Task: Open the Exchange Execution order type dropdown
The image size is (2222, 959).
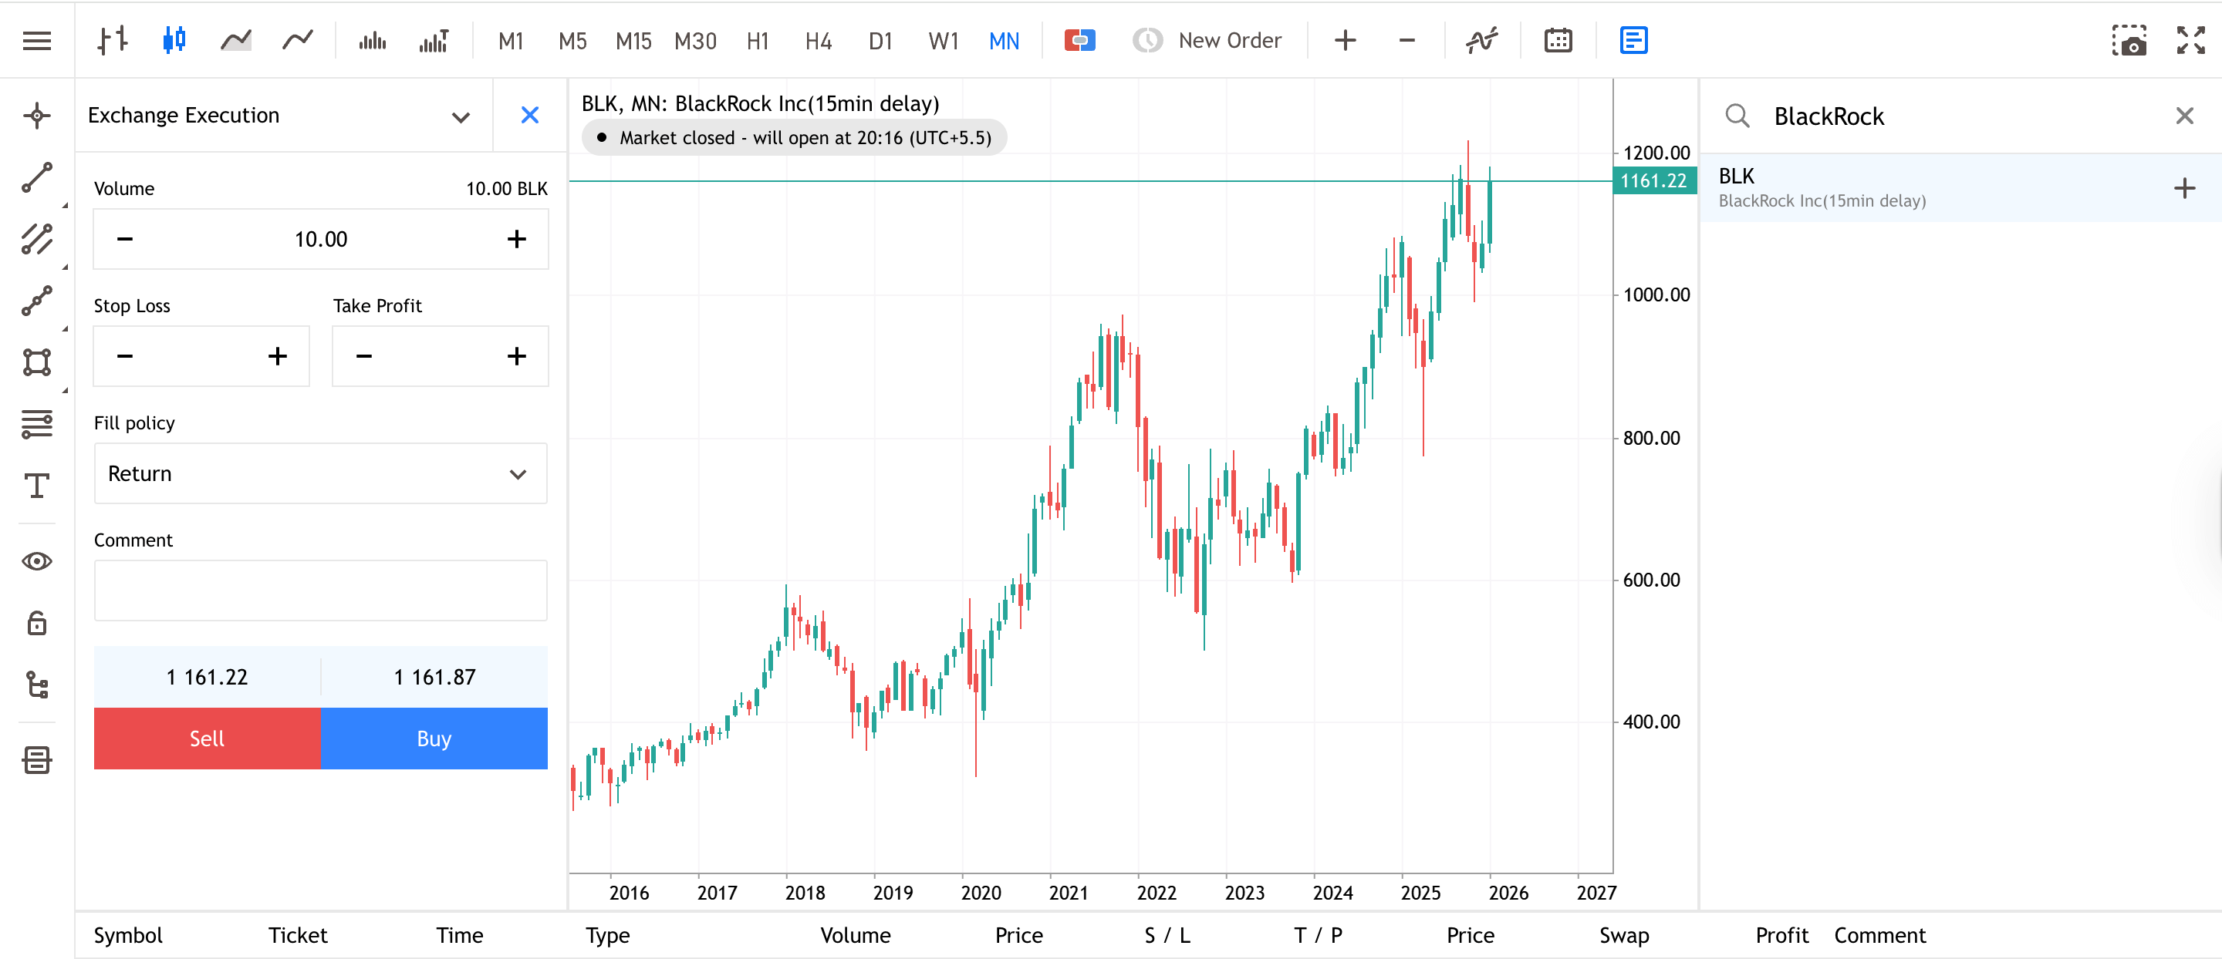Action: [x=461, y=116]
